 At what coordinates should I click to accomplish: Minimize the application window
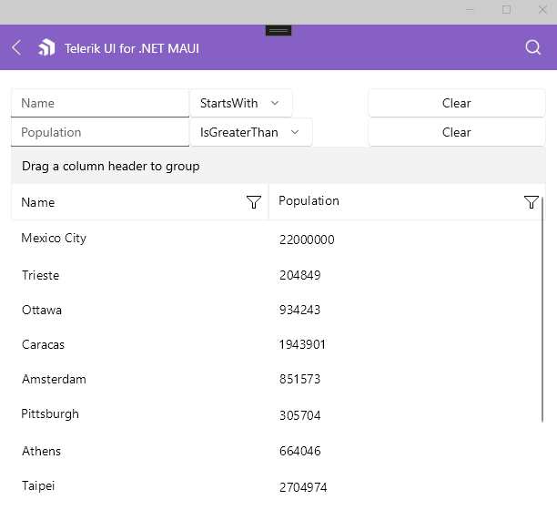point(470,10)
